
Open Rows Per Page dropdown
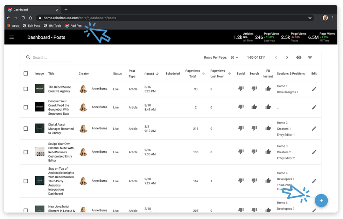[234, 58]
